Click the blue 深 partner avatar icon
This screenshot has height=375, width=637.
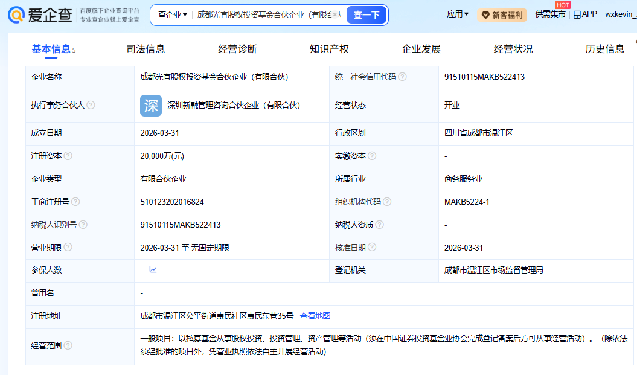click(x=151, y=106)
